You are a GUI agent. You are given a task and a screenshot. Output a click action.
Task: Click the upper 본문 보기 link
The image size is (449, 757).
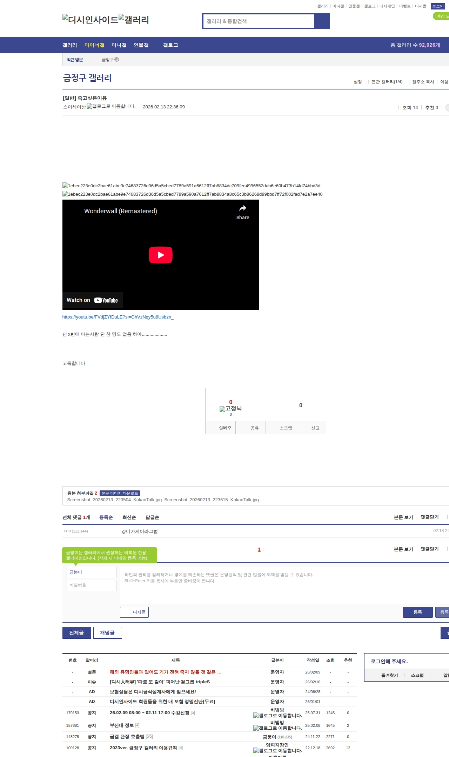[x=403, y=517]
